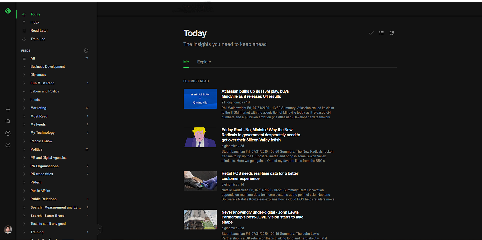Image resolution: width=482 pixels, height=240 pixels.
Task: Expand the Politics folder chevron
Action: [24, 149]
